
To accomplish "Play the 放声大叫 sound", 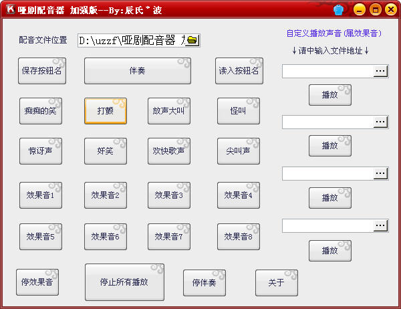I will click(x=169, y=111).
